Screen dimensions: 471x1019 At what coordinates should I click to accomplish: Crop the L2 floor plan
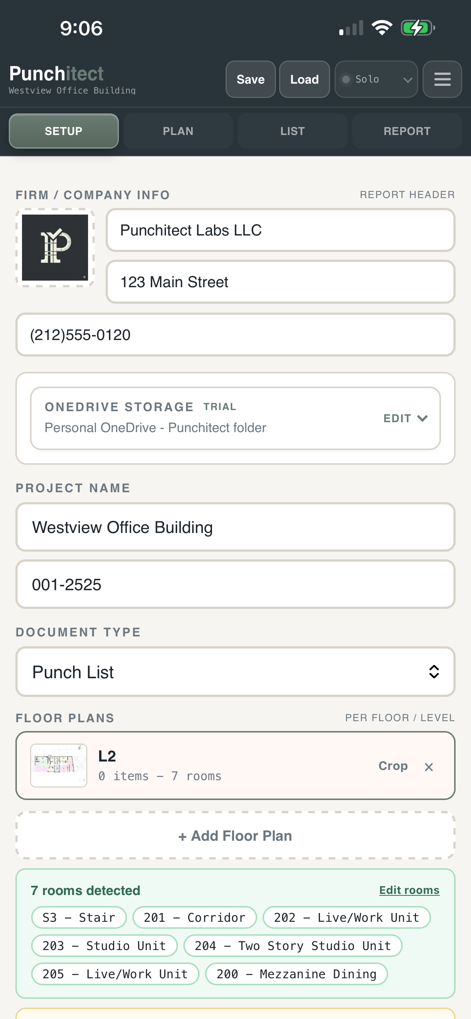pos(393,766)
